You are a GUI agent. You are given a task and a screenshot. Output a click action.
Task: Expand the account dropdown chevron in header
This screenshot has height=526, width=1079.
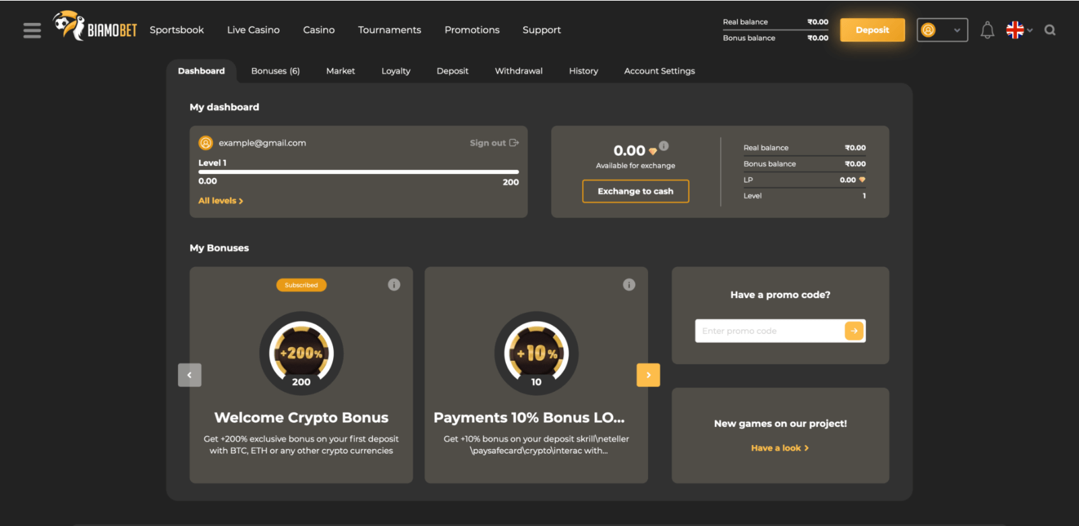[x=957, y=30]
